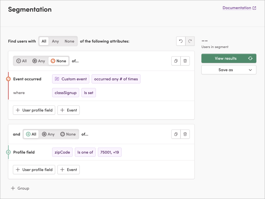
Task: Select Any in the first group
Action: (x=38, y=61)
